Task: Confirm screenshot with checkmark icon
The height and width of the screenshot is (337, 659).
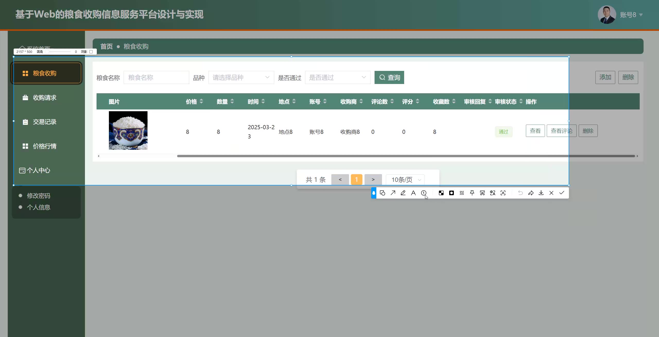Action: pyautogui.click(x=562, y=193)
